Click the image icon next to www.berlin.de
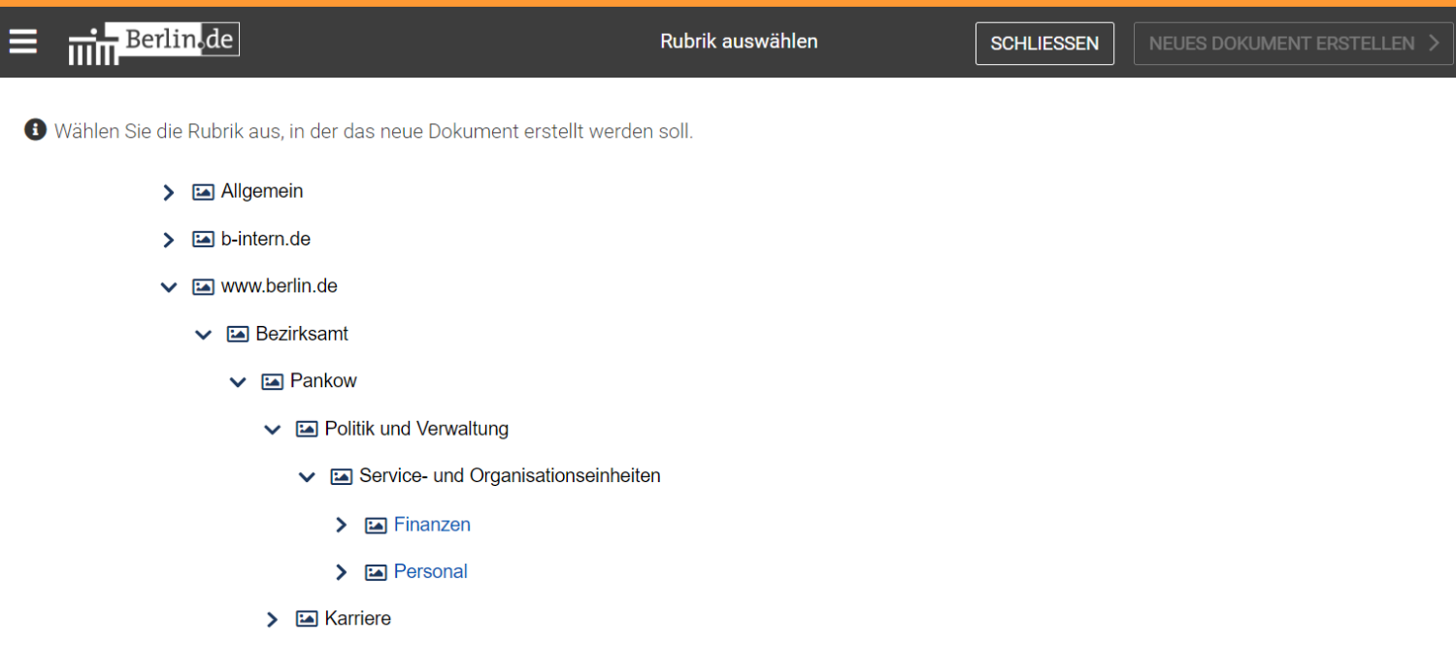The image size is (1456, 647). 203,286
